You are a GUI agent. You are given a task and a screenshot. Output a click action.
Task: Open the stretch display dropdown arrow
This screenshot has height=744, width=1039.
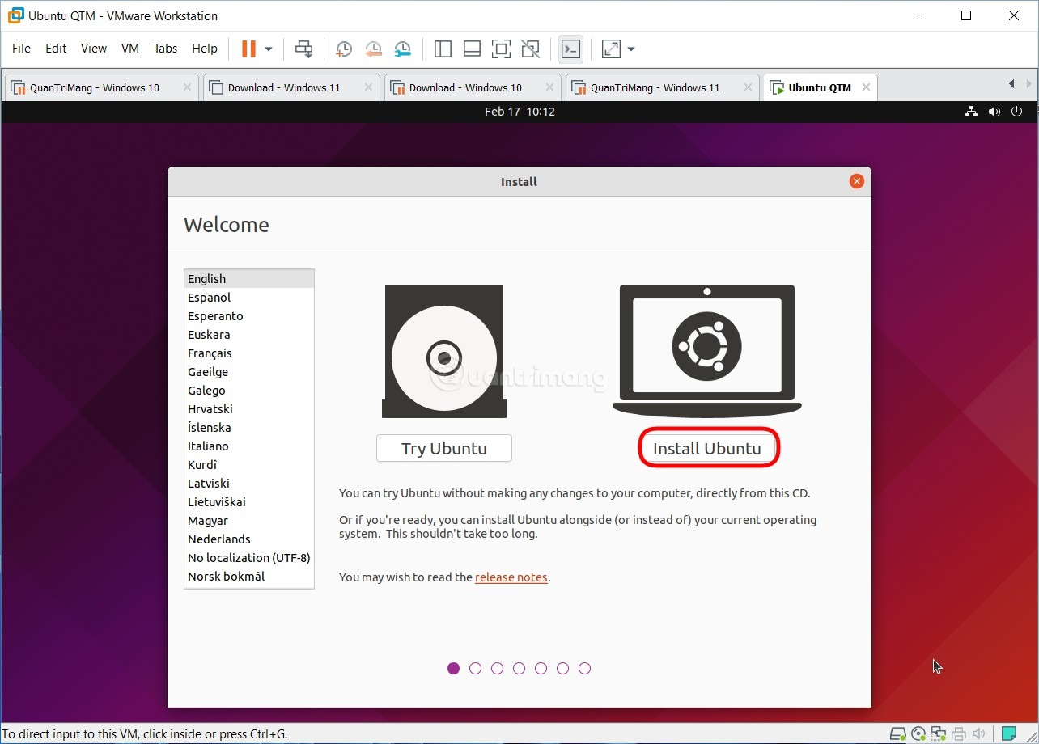(631, 49)
